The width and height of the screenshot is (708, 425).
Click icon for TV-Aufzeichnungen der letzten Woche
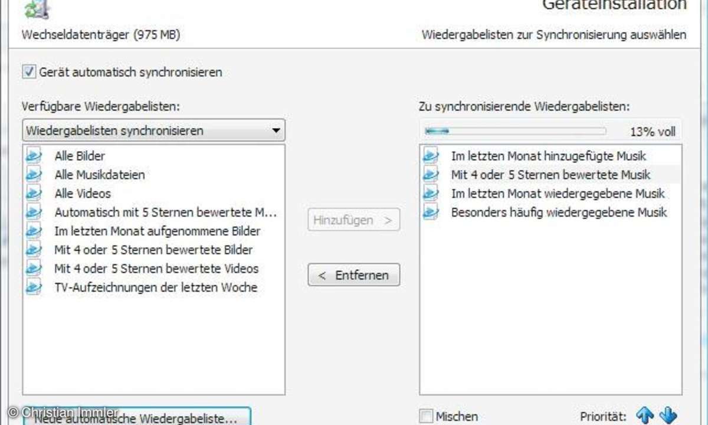coord(34,287)
